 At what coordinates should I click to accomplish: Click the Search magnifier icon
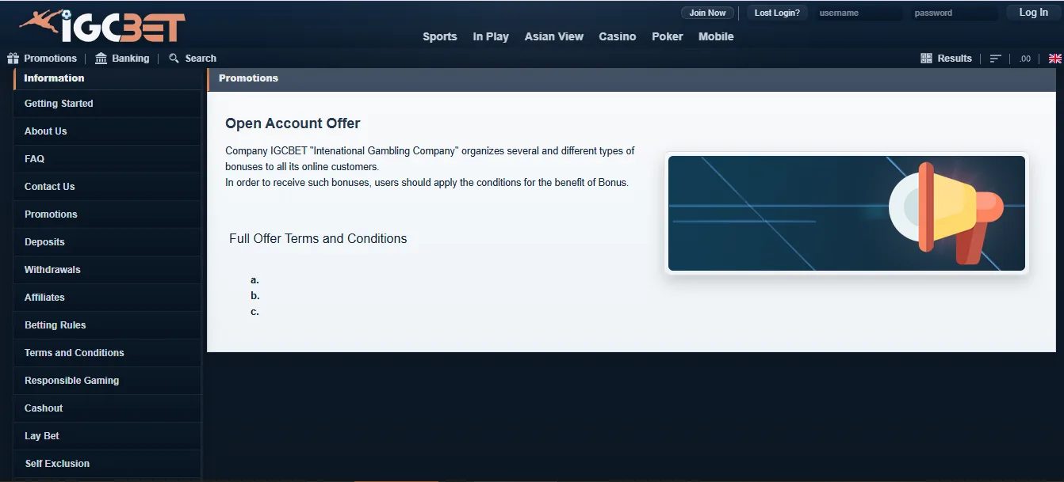[174, 59]
